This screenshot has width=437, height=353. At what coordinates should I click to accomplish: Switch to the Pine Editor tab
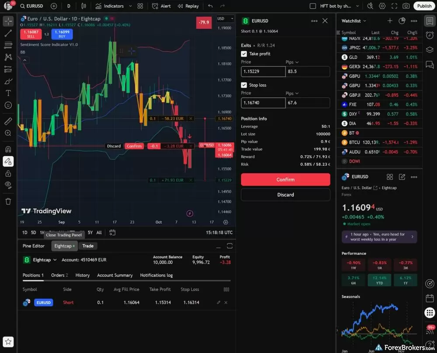[33, 246]
